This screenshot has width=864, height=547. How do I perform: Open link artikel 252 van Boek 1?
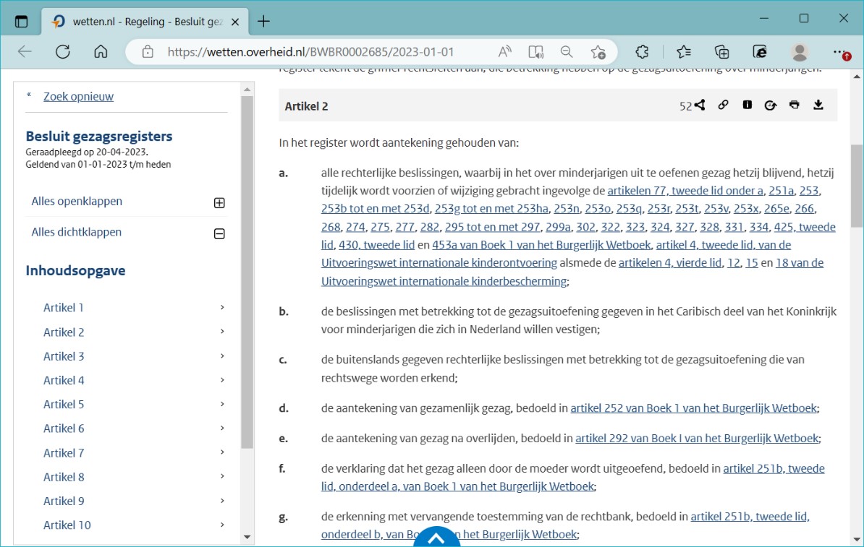pyautogui.click(x=693, y=408)
